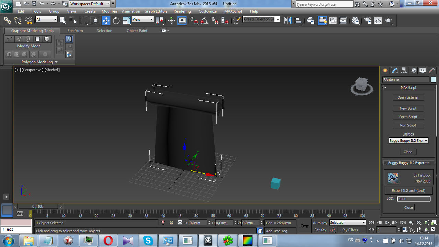
Task: Toggle Keyboard Shortcut Override button
Action: tap(182, 21)
